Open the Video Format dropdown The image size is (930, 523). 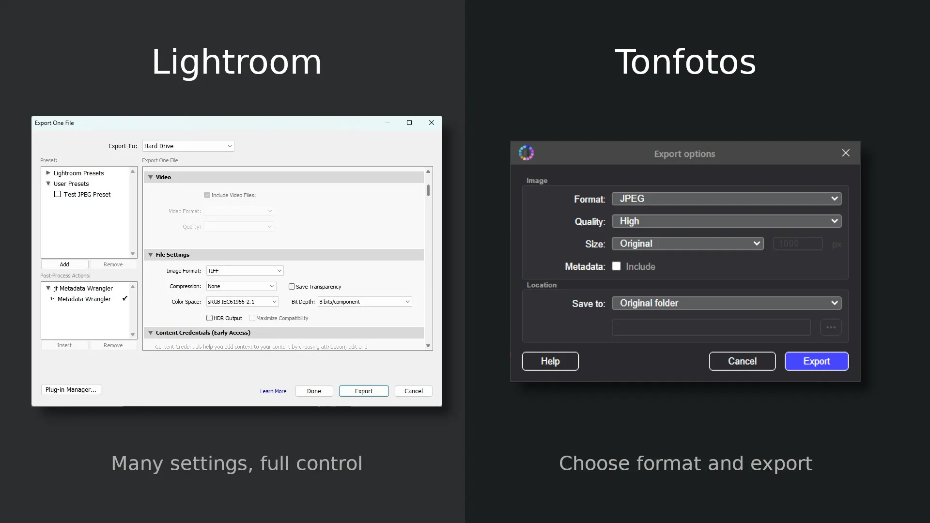[239, 211]
